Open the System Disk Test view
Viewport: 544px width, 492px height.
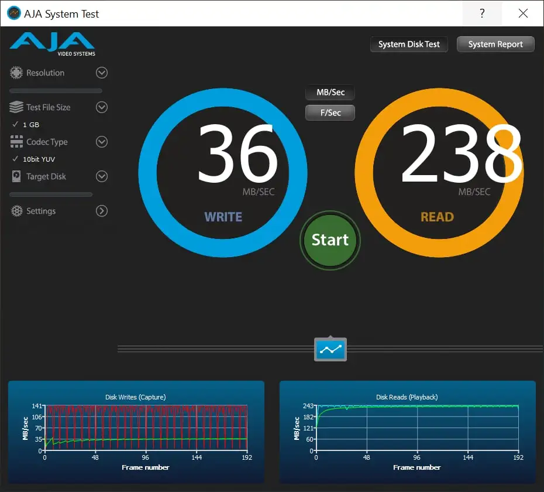coord(409,44)
